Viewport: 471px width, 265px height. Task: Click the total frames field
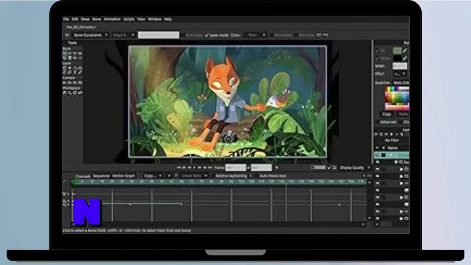pyautogui.click(x=261, y=167)
